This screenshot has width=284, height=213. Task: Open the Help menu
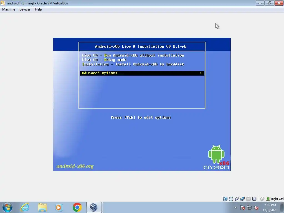38,9
